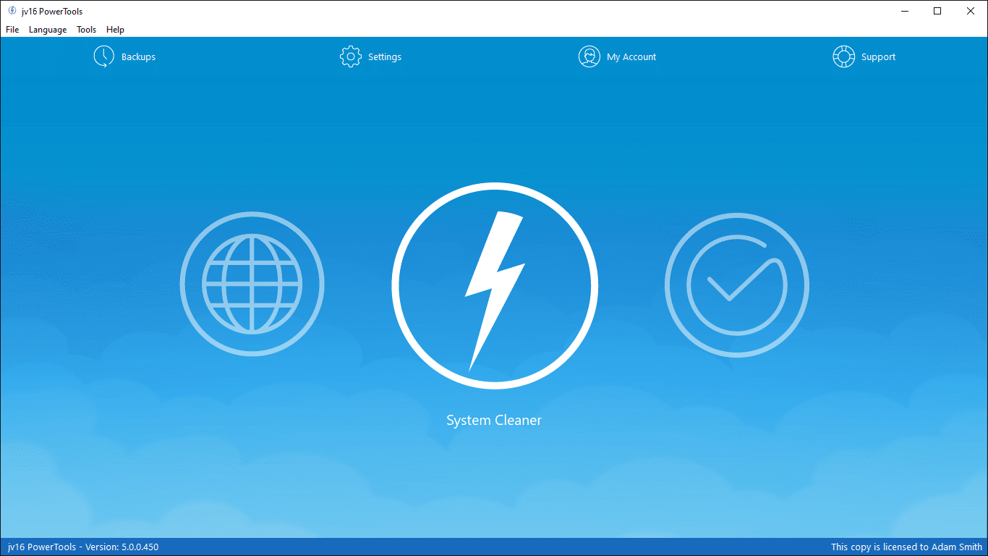Open the Settings page

(385, 57)
